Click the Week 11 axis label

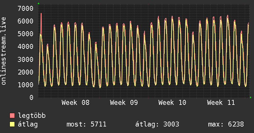pyautogui.click(x=221, y=103)
